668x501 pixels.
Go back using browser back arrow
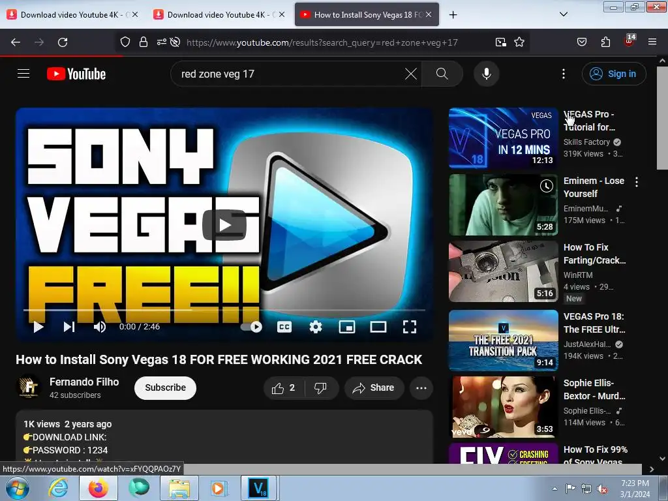tap(16, 42)
